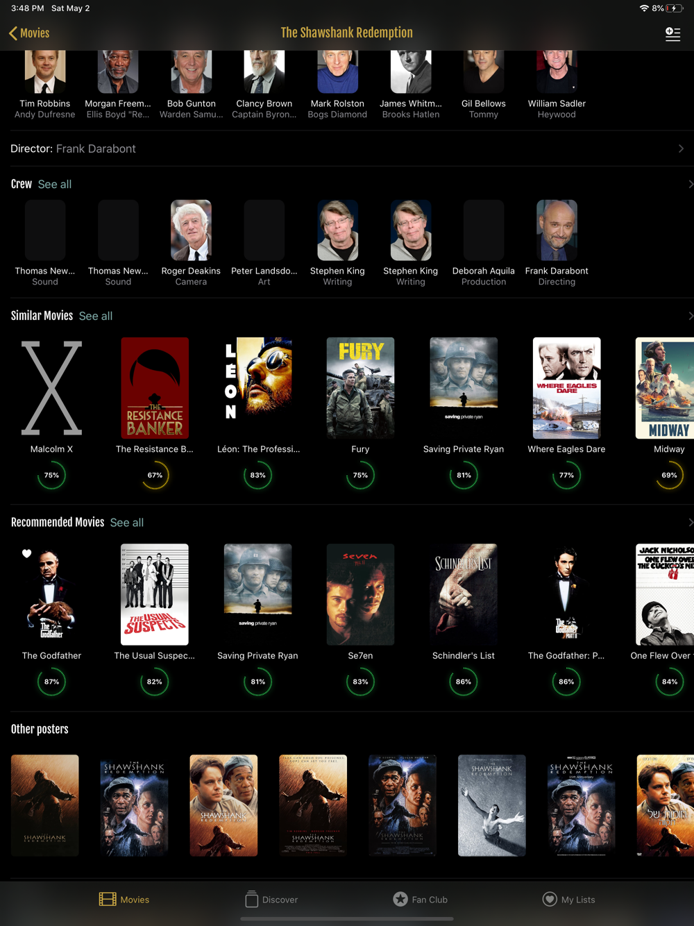Screen dimensions: 694x926
Task: Open Frank Darabont crew photo
Action: click(557, 230)
